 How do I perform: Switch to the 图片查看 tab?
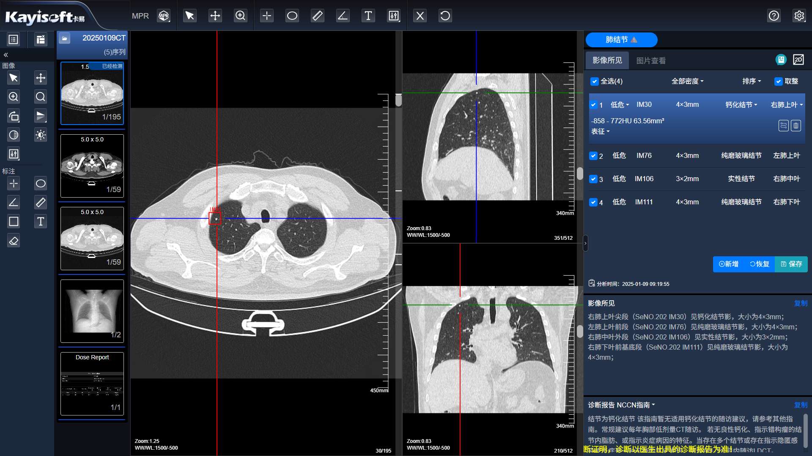click(651, 61)
